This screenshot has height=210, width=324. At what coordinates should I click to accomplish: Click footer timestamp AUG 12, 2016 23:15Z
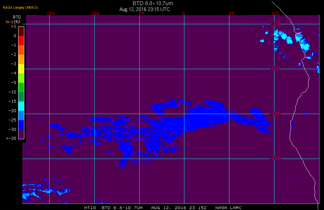point(179,208)
